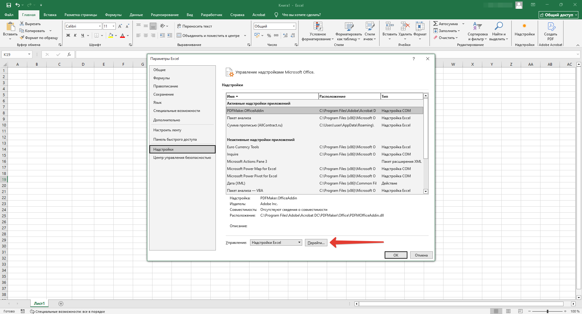The height and width of the screenshot is (314, 582).
Task: Click Delete cells (Удалить) icon
Action: [405, 27]
